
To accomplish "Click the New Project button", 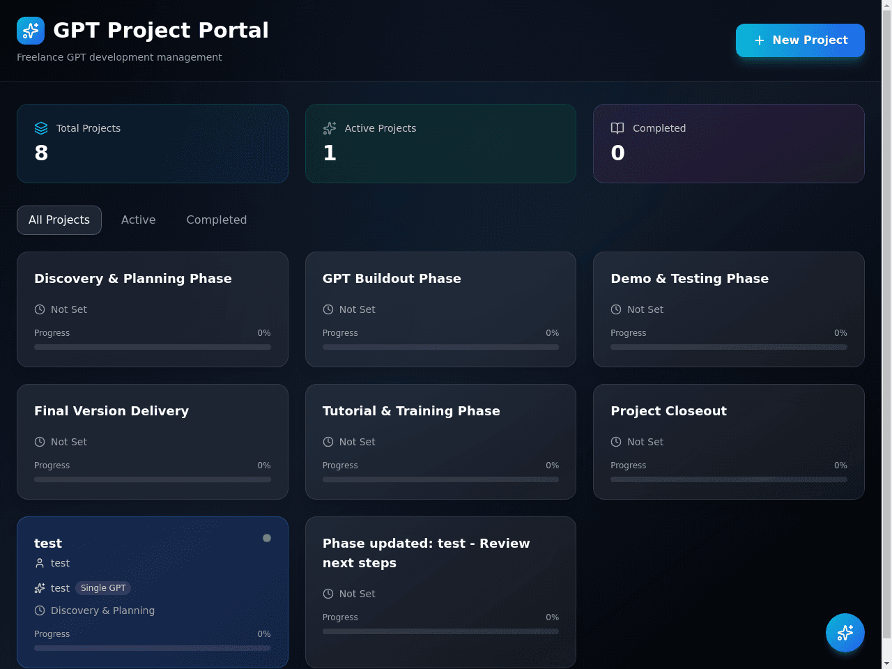I will (x=800, y=40).
